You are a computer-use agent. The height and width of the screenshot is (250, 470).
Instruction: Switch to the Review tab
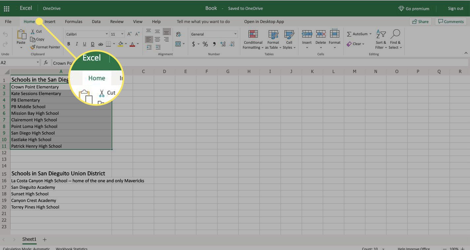(x=117, y=22)
